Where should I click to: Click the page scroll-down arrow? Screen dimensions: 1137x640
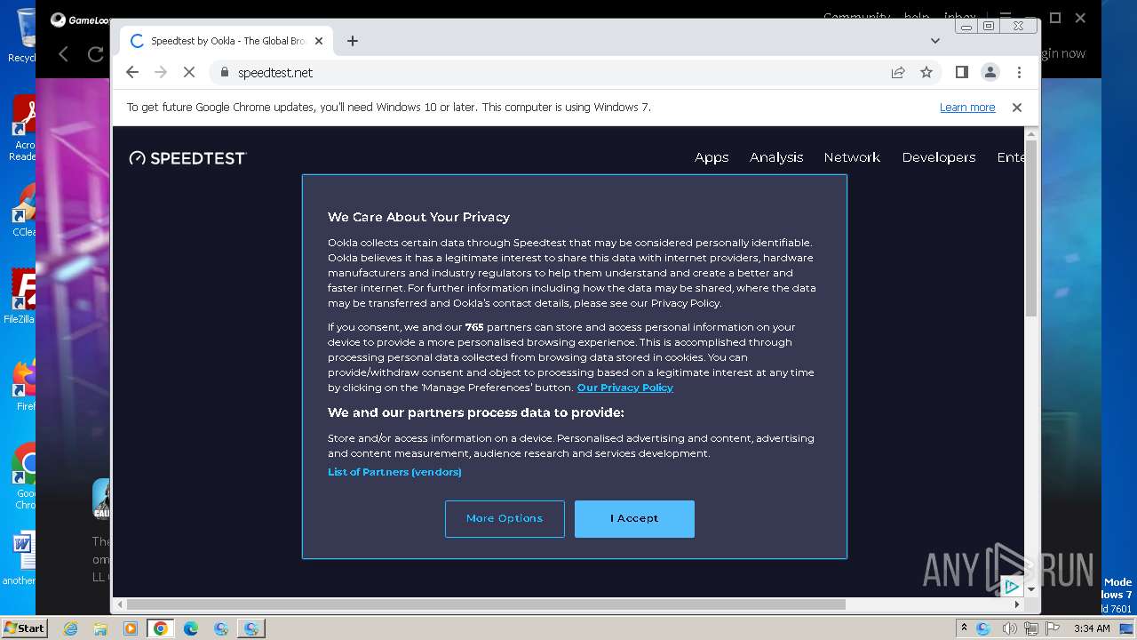coord(1031,589)
